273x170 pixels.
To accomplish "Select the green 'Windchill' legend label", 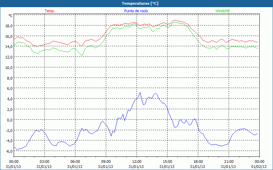I will tap(222, 11).
